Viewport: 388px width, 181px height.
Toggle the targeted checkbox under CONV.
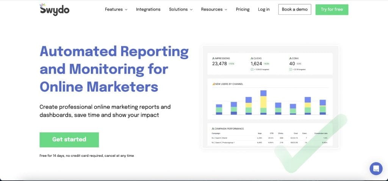[x=290, y=70]
